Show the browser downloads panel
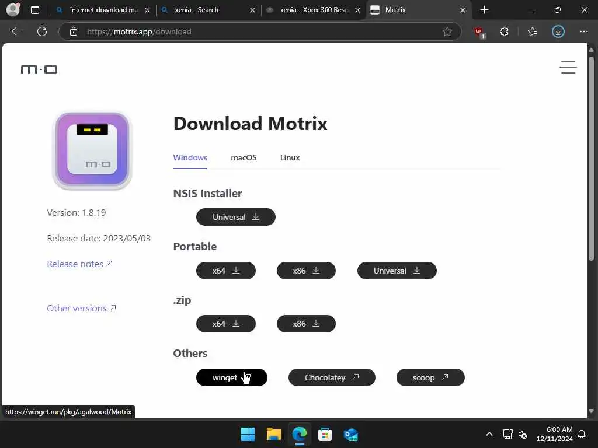This screenshot has height=448, width=598. coord(558,32)
